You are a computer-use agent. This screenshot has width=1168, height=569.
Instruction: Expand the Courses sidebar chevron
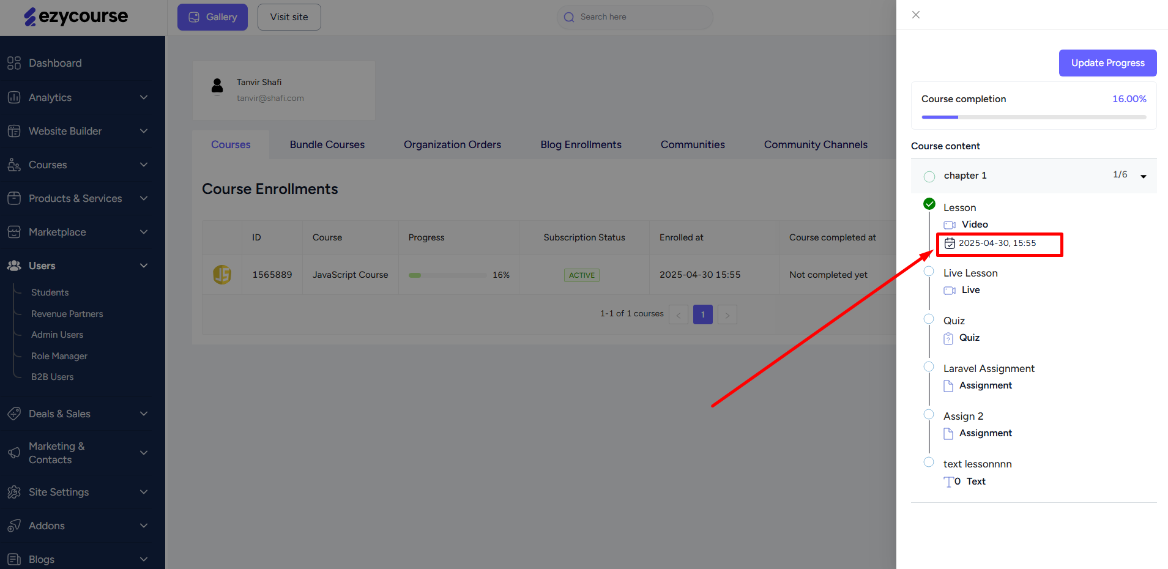[144, 165]
